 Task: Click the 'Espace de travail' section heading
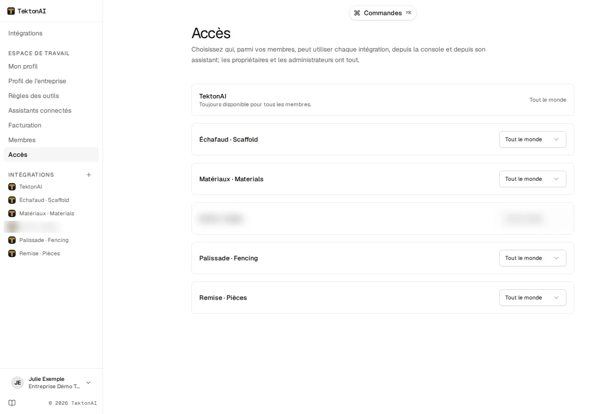(39, 53)
